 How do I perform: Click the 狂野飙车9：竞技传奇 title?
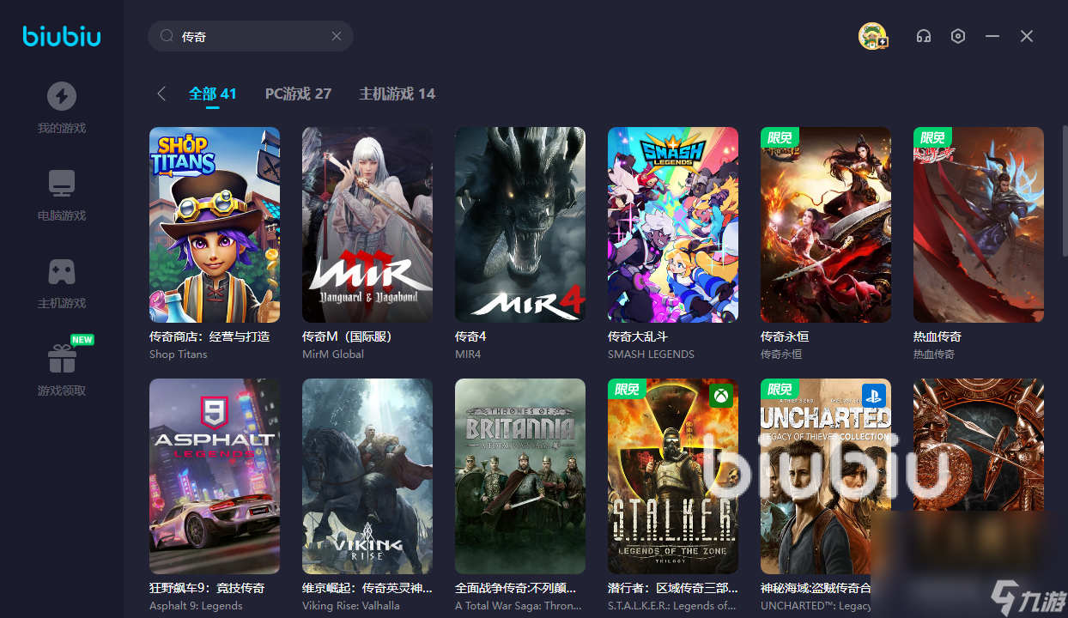click(x=207, y=588)
